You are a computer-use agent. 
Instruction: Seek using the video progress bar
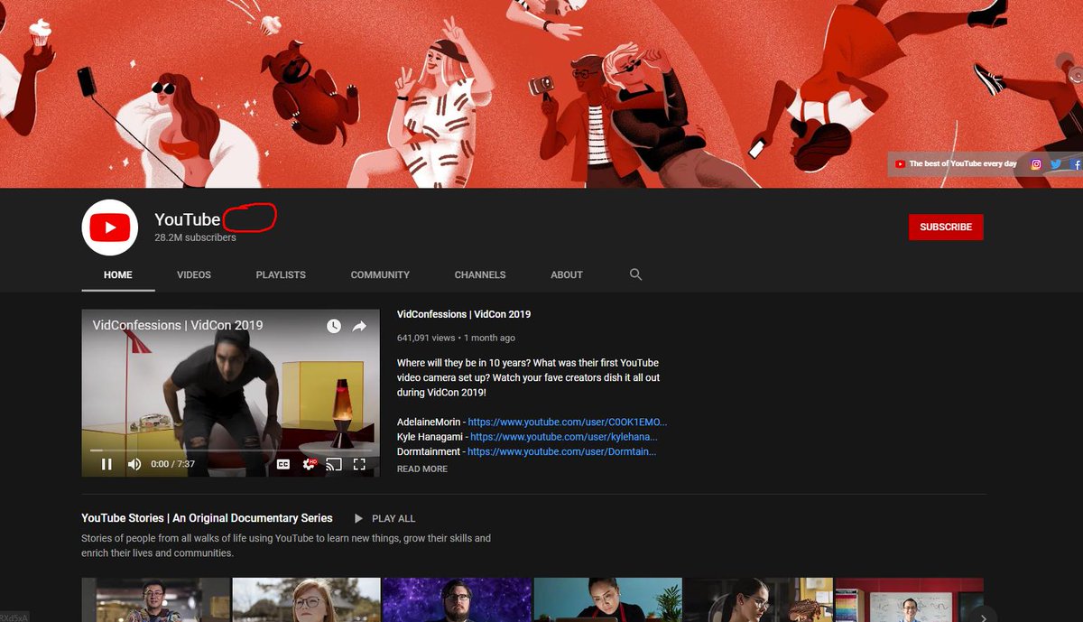[x=230, y=450]
